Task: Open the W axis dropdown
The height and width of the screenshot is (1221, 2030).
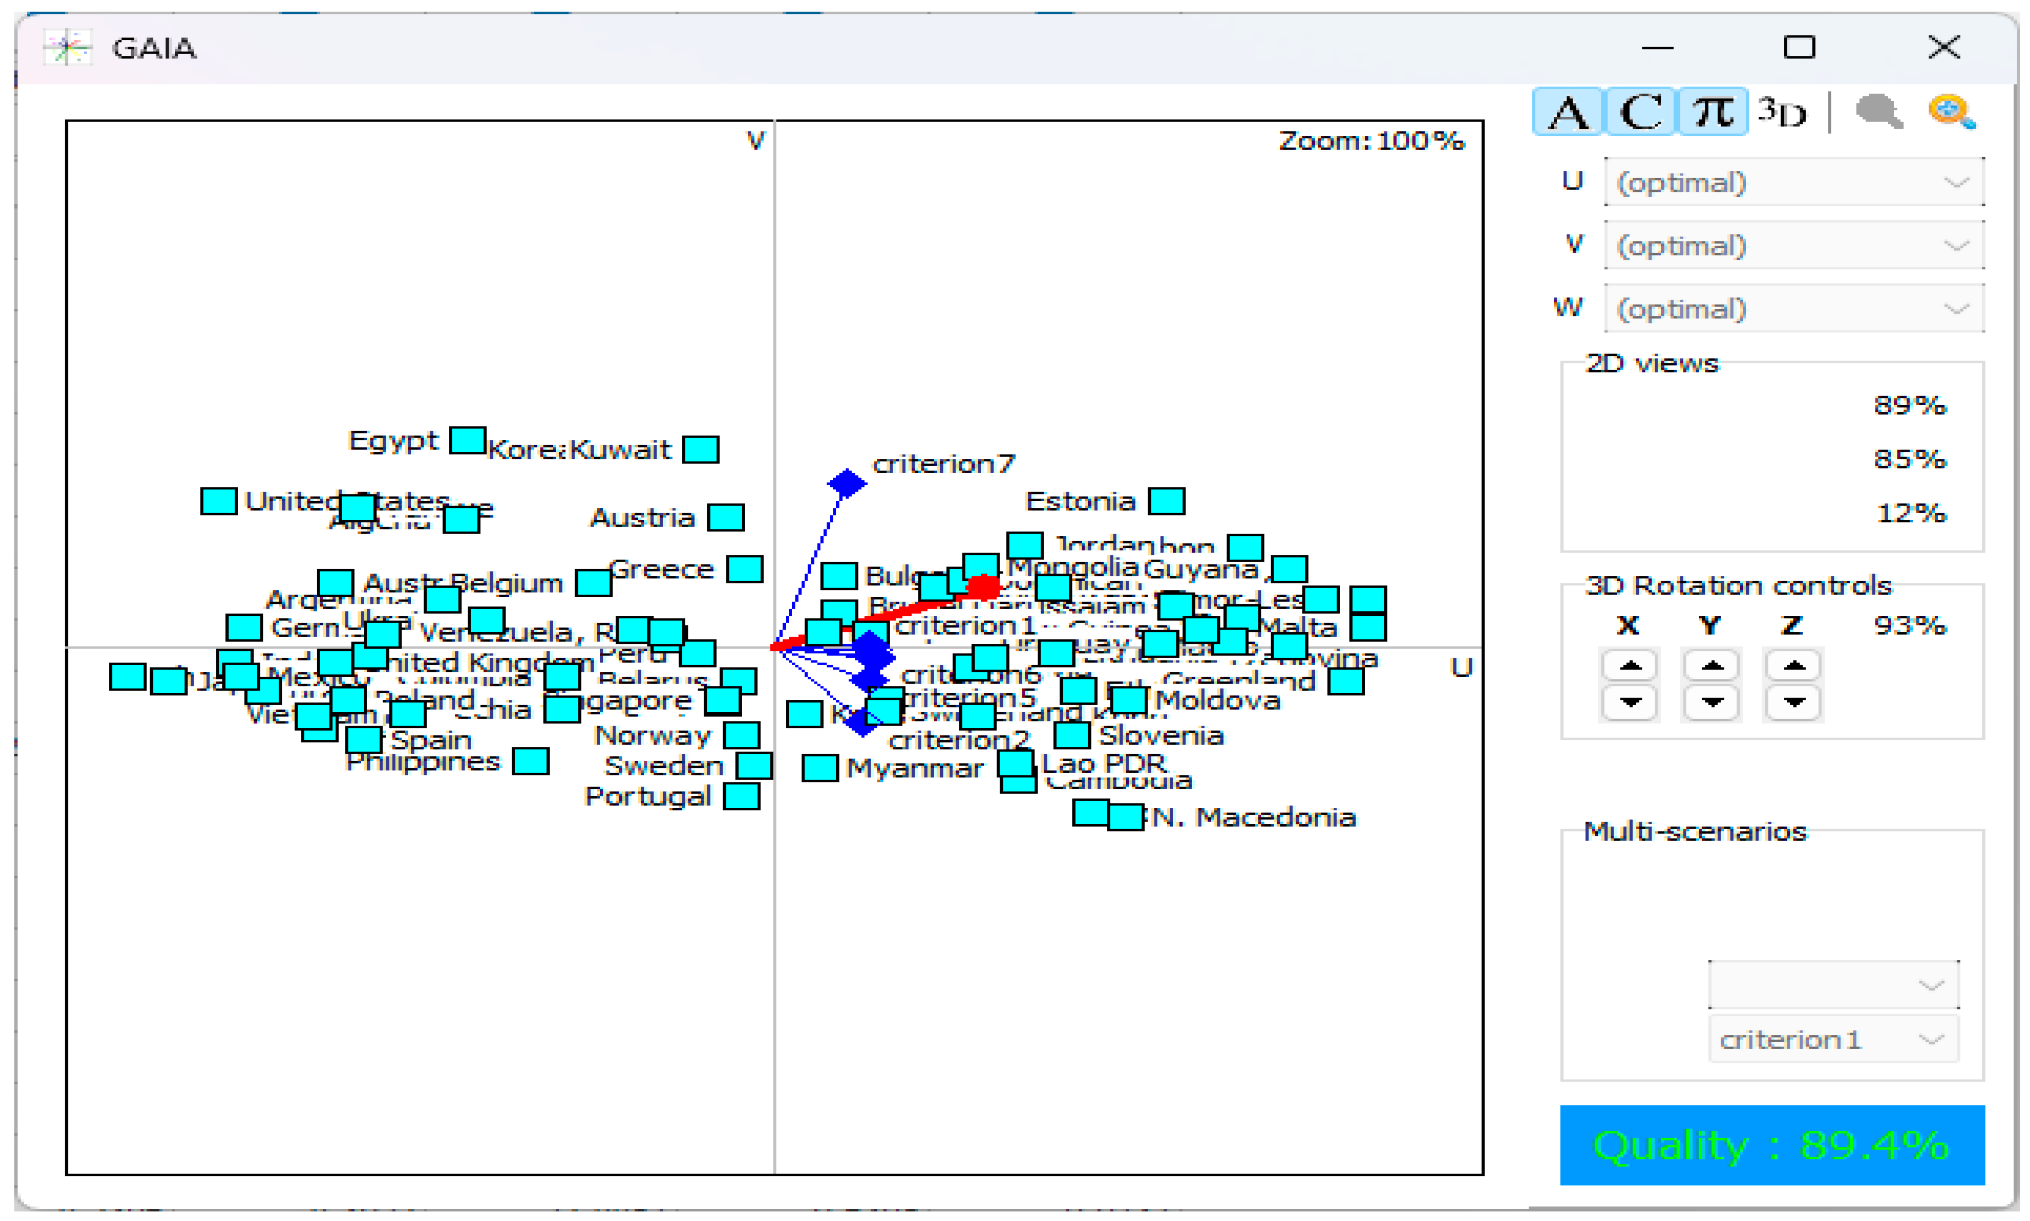Action: click(x=1793, y=309)
